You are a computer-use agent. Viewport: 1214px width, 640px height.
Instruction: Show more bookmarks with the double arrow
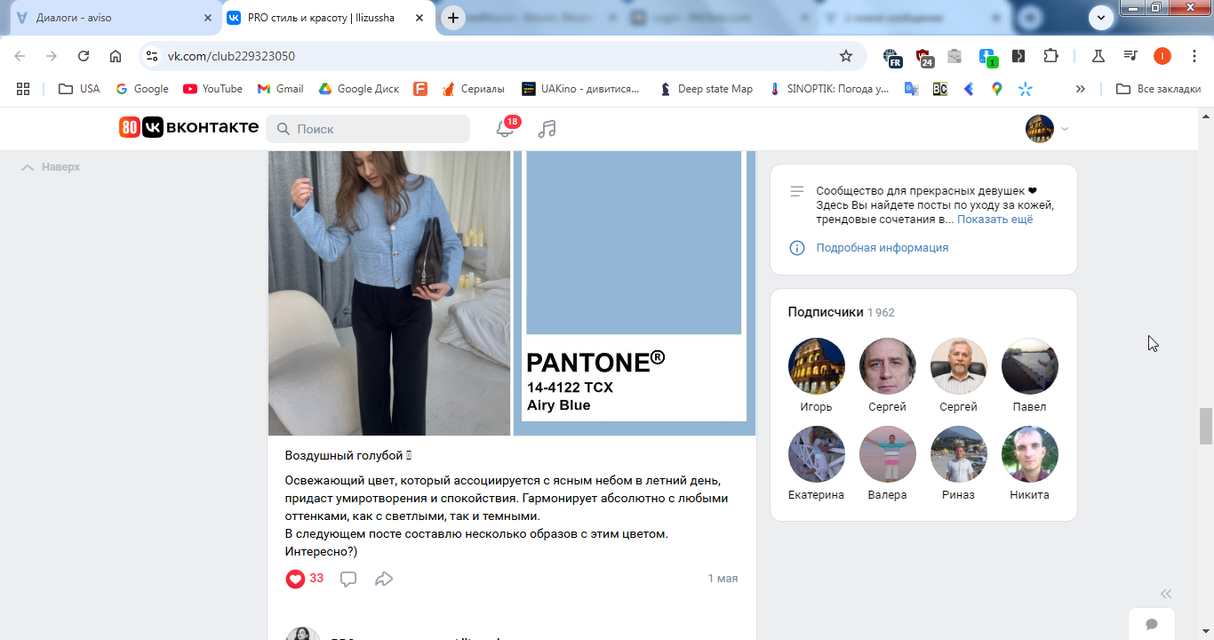[x=1081, y=89]
